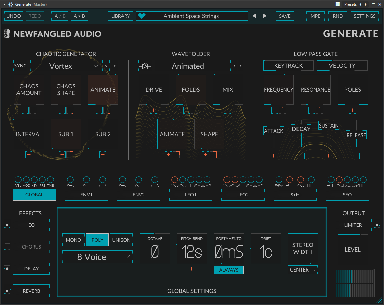Click the FOLDS control

(x=191, y=89)
